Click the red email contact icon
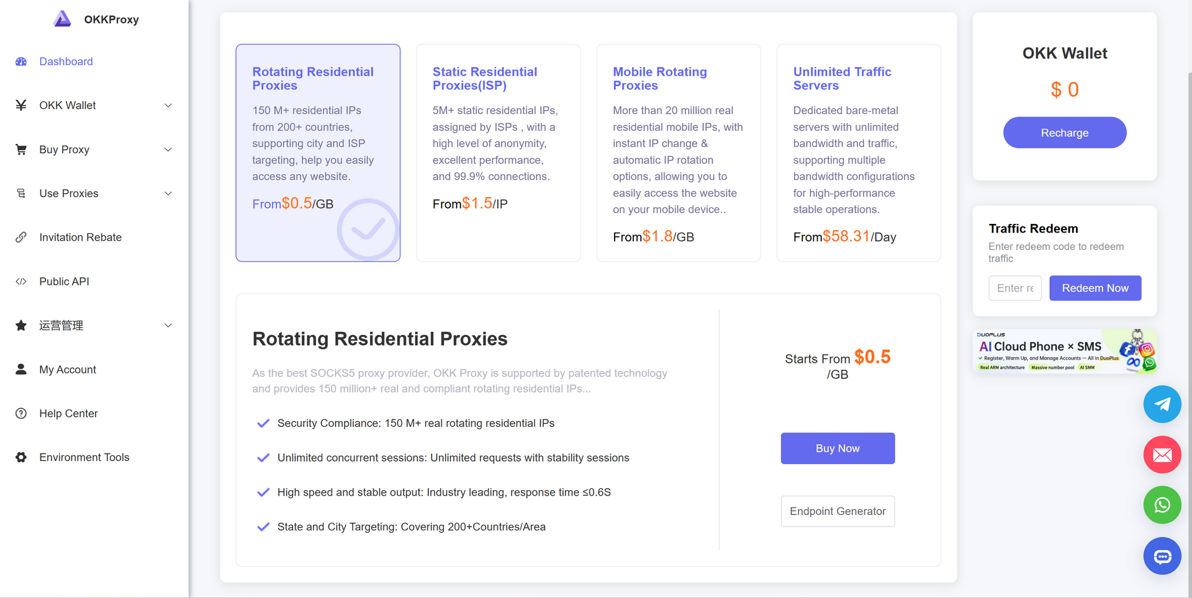1192x598 pixels. pyautogui.click(x=1162, y=455)
